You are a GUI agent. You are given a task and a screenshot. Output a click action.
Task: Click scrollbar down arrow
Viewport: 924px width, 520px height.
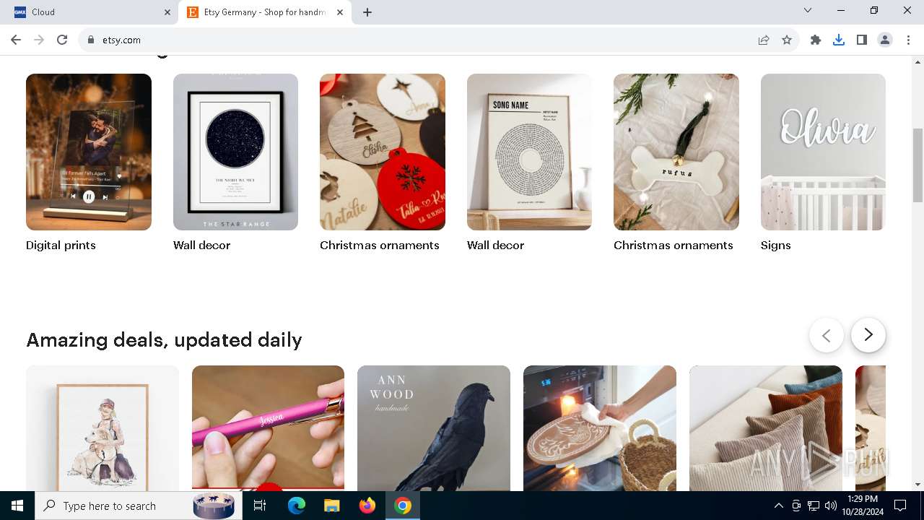pyautogui.click(x=918, y=485)
